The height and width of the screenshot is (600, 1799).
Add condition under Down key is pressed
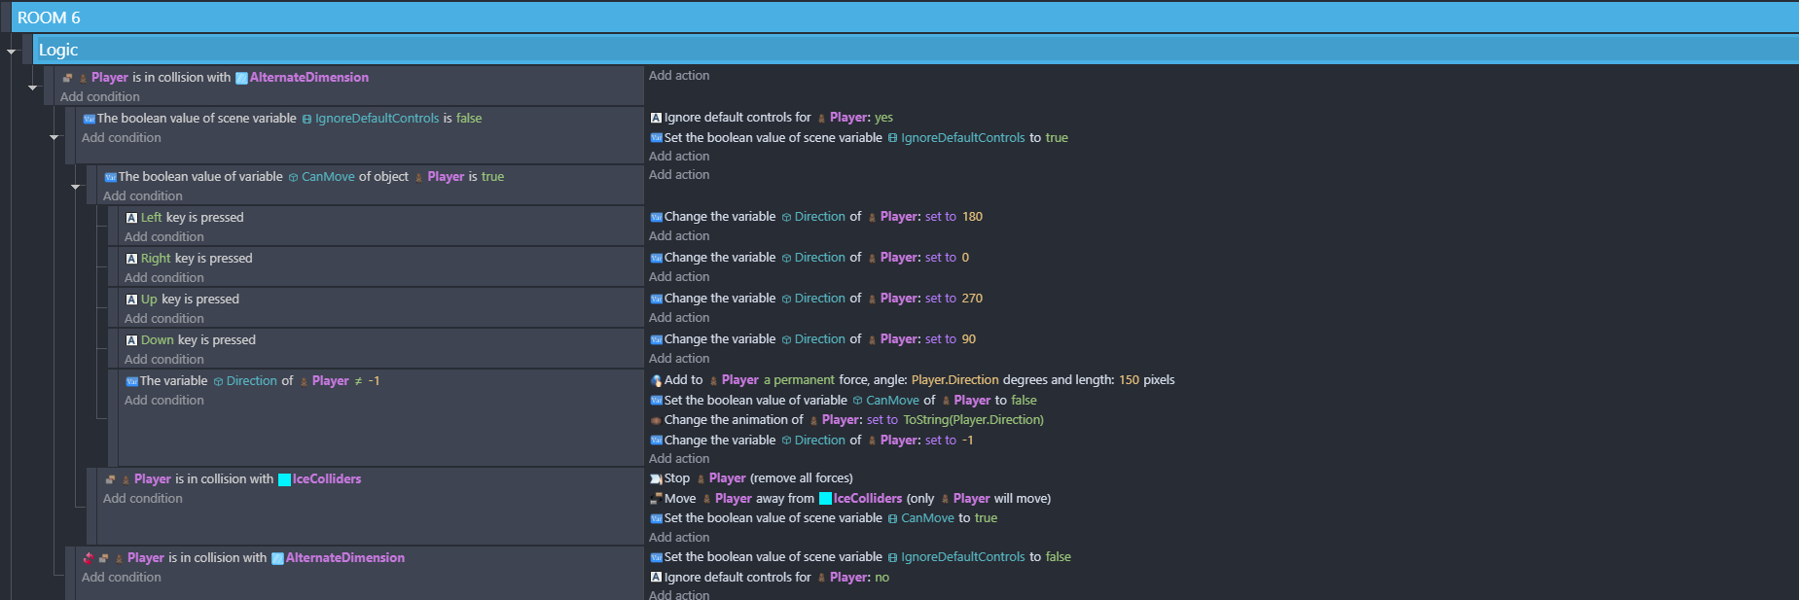click(x=164, y=360)
